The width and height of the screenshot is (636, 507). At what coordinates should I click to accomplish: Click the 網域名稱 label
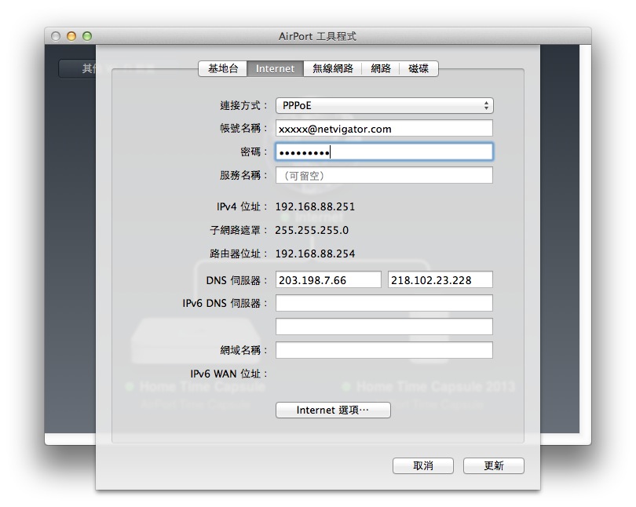click(243, 350)
